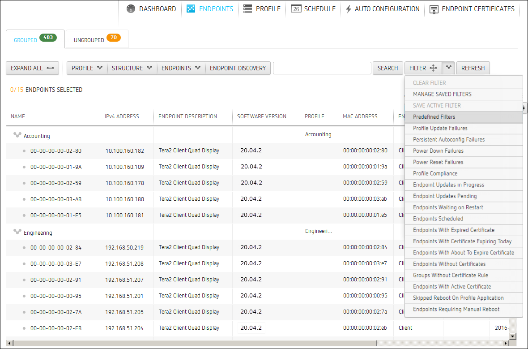Sort by SOFTWARE VERSION column header
528x349 pixels.
(x=262, y=116)
